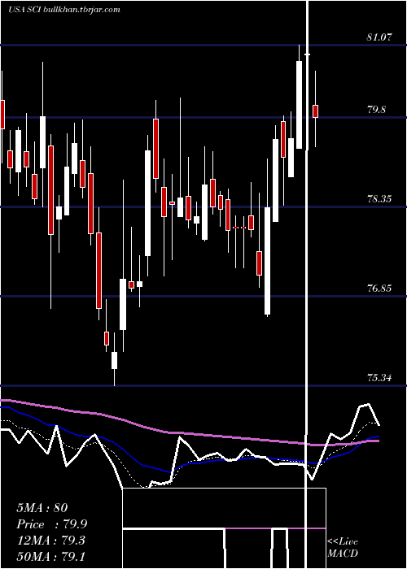Click the <<Live MACD label

point(343,547)
